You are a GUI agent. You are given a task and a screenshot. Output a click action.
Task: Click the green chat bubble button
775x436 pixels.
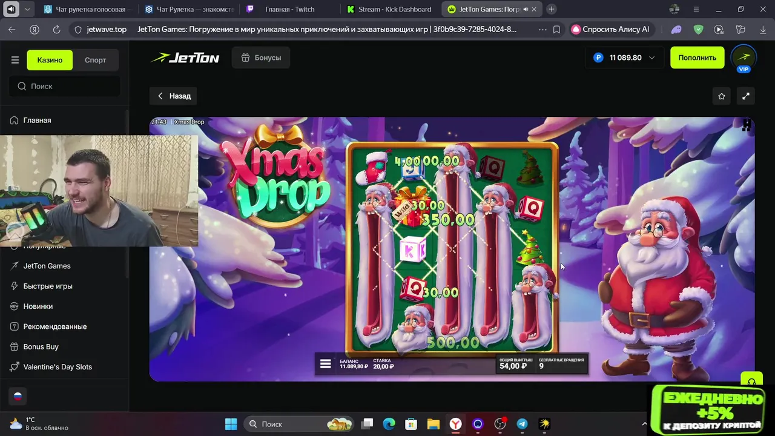(751, 380)
